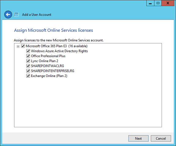Select the SHAREPOINTWACLRG label text
Image resolution: width=176 pixels, height=146 pixels.
tap(47, 66)
